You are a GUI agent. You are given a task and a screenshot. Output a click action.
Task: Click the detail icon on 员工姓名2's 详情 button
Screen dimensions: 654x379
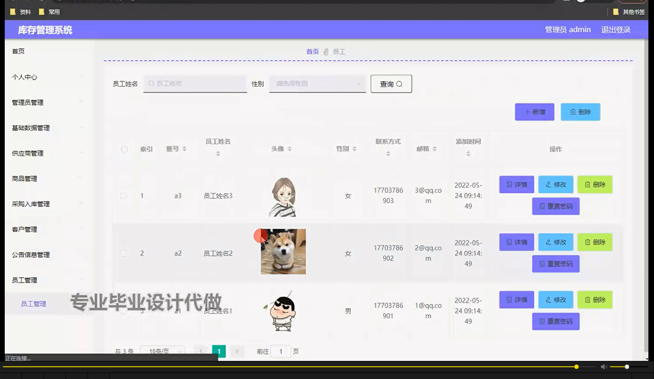pyautogui.click(x=509, y=242)
